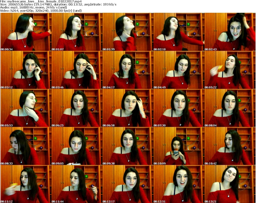
Task: Select the thumbnail timestamped 00:07:30
Action: click(179, 108)
